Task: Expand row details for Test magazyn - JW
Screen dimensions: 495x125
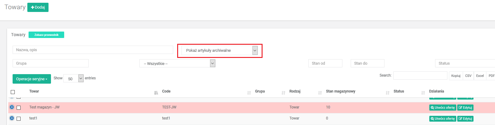Action: 12,107
